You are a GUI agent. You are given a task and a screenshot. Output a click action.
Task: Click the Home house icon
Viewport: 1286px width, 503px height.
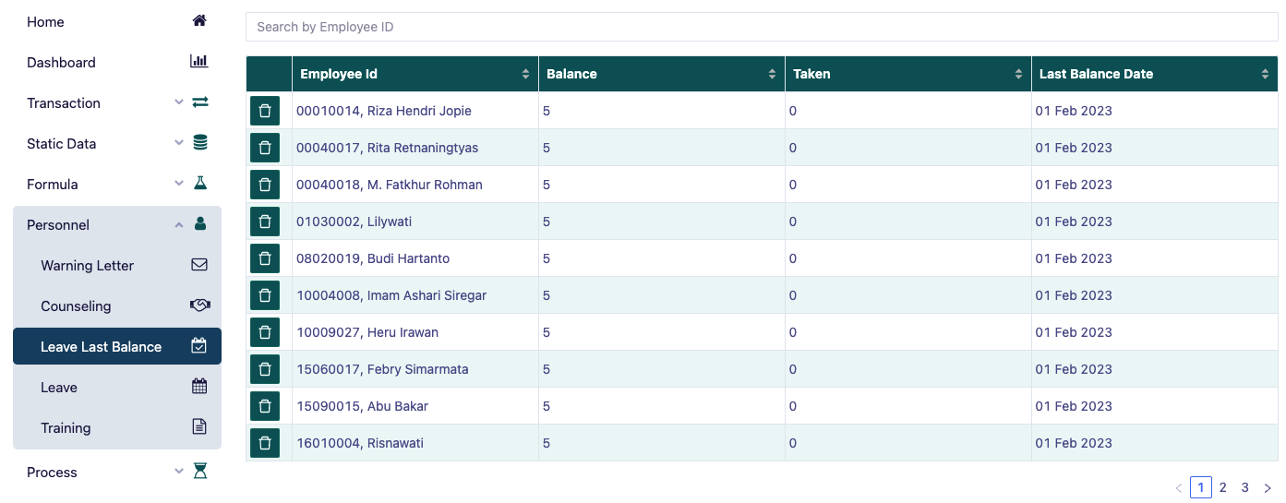tap(199, 21)
